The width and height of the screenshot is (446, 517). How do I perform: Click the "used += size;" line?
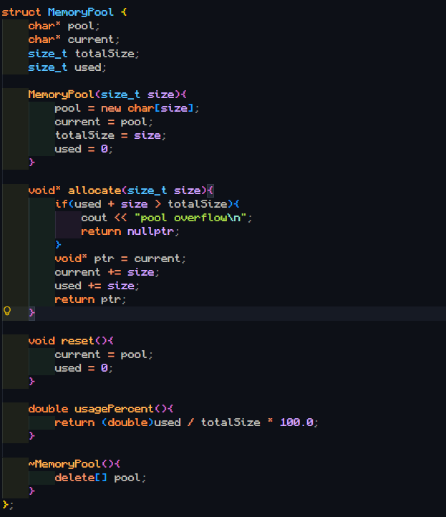97,286
